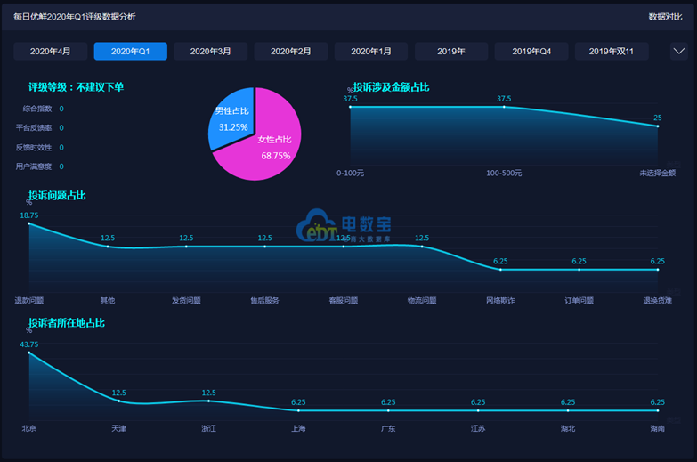Switch to the 2020年3月 tab

[211, 51]
